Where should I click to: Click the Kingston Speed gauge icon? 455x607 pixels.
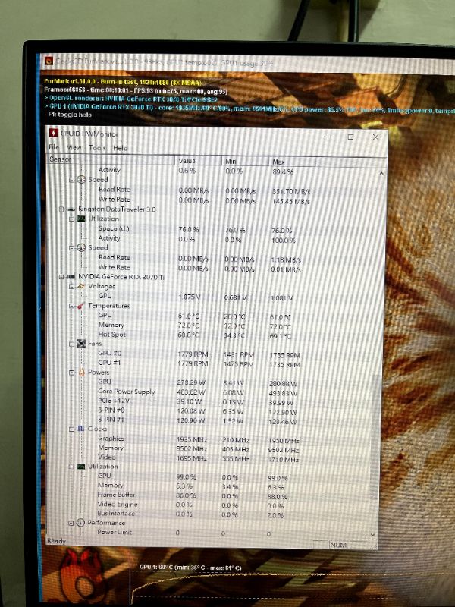pos(81,248)
